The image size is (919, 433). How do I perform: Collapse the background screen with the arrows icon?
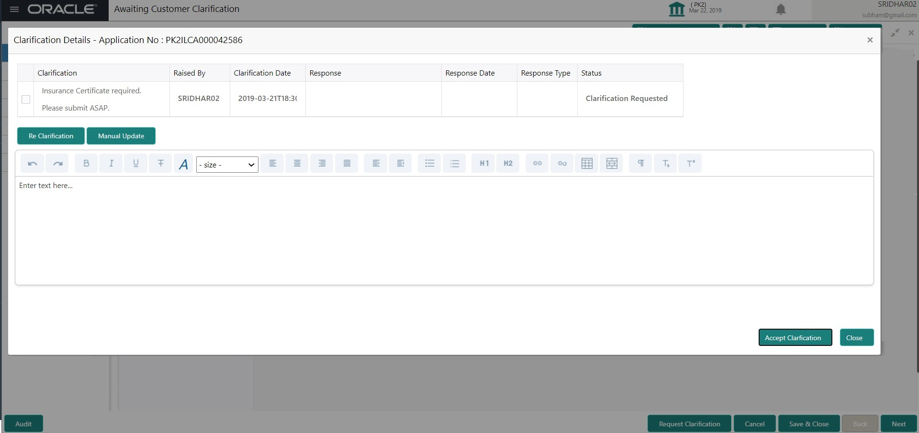[x=895, y=33]
